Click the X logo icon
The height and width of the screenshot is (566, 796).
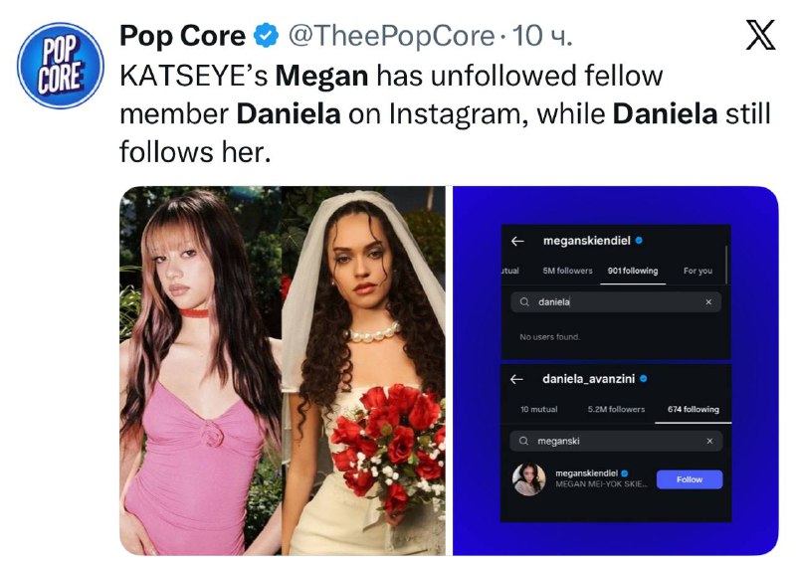pyautogui.click(x=760, y=37)
